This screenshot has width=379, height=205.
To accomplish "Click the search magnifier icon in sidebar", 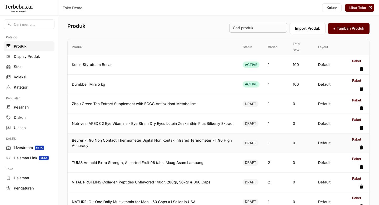I will pyautogui.click(x=9, y=24).
